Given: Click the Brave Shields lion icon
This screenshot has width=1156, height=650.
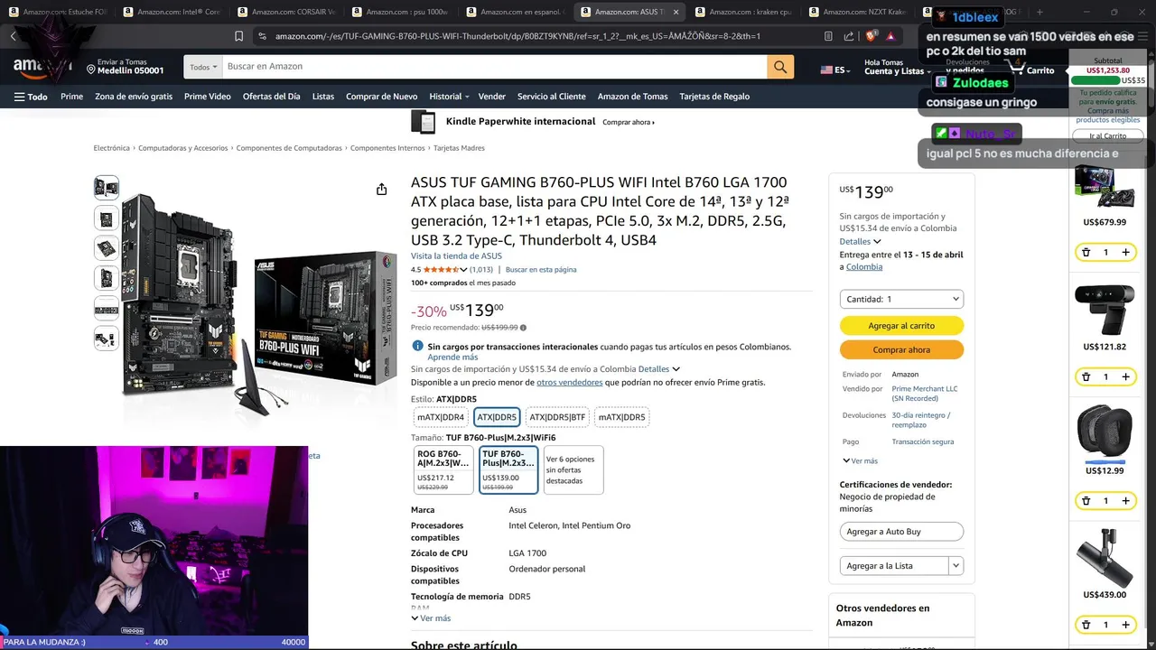Looking at the screenshot, I should (870, 36).
